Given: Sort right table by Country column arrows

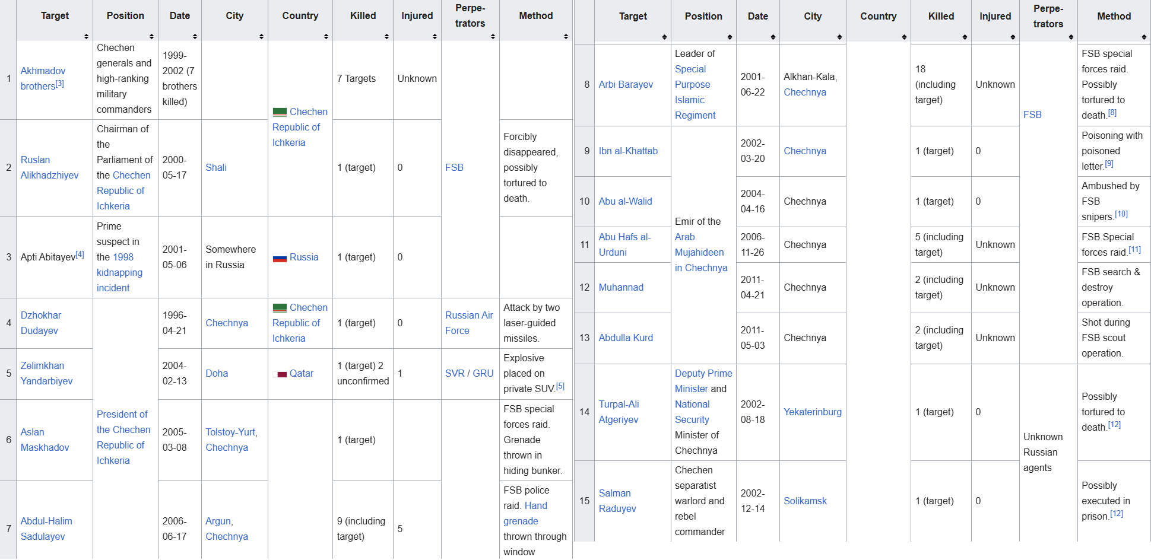Looking at the screenshot, I should click(x=905, y=37).
